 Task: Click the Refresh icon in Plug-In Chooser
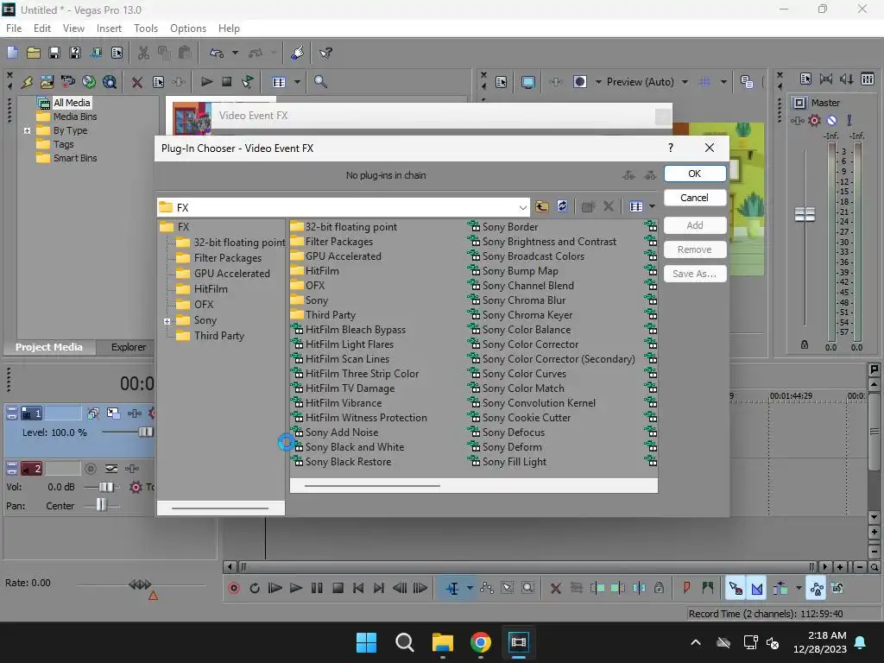tap(562, 207)
